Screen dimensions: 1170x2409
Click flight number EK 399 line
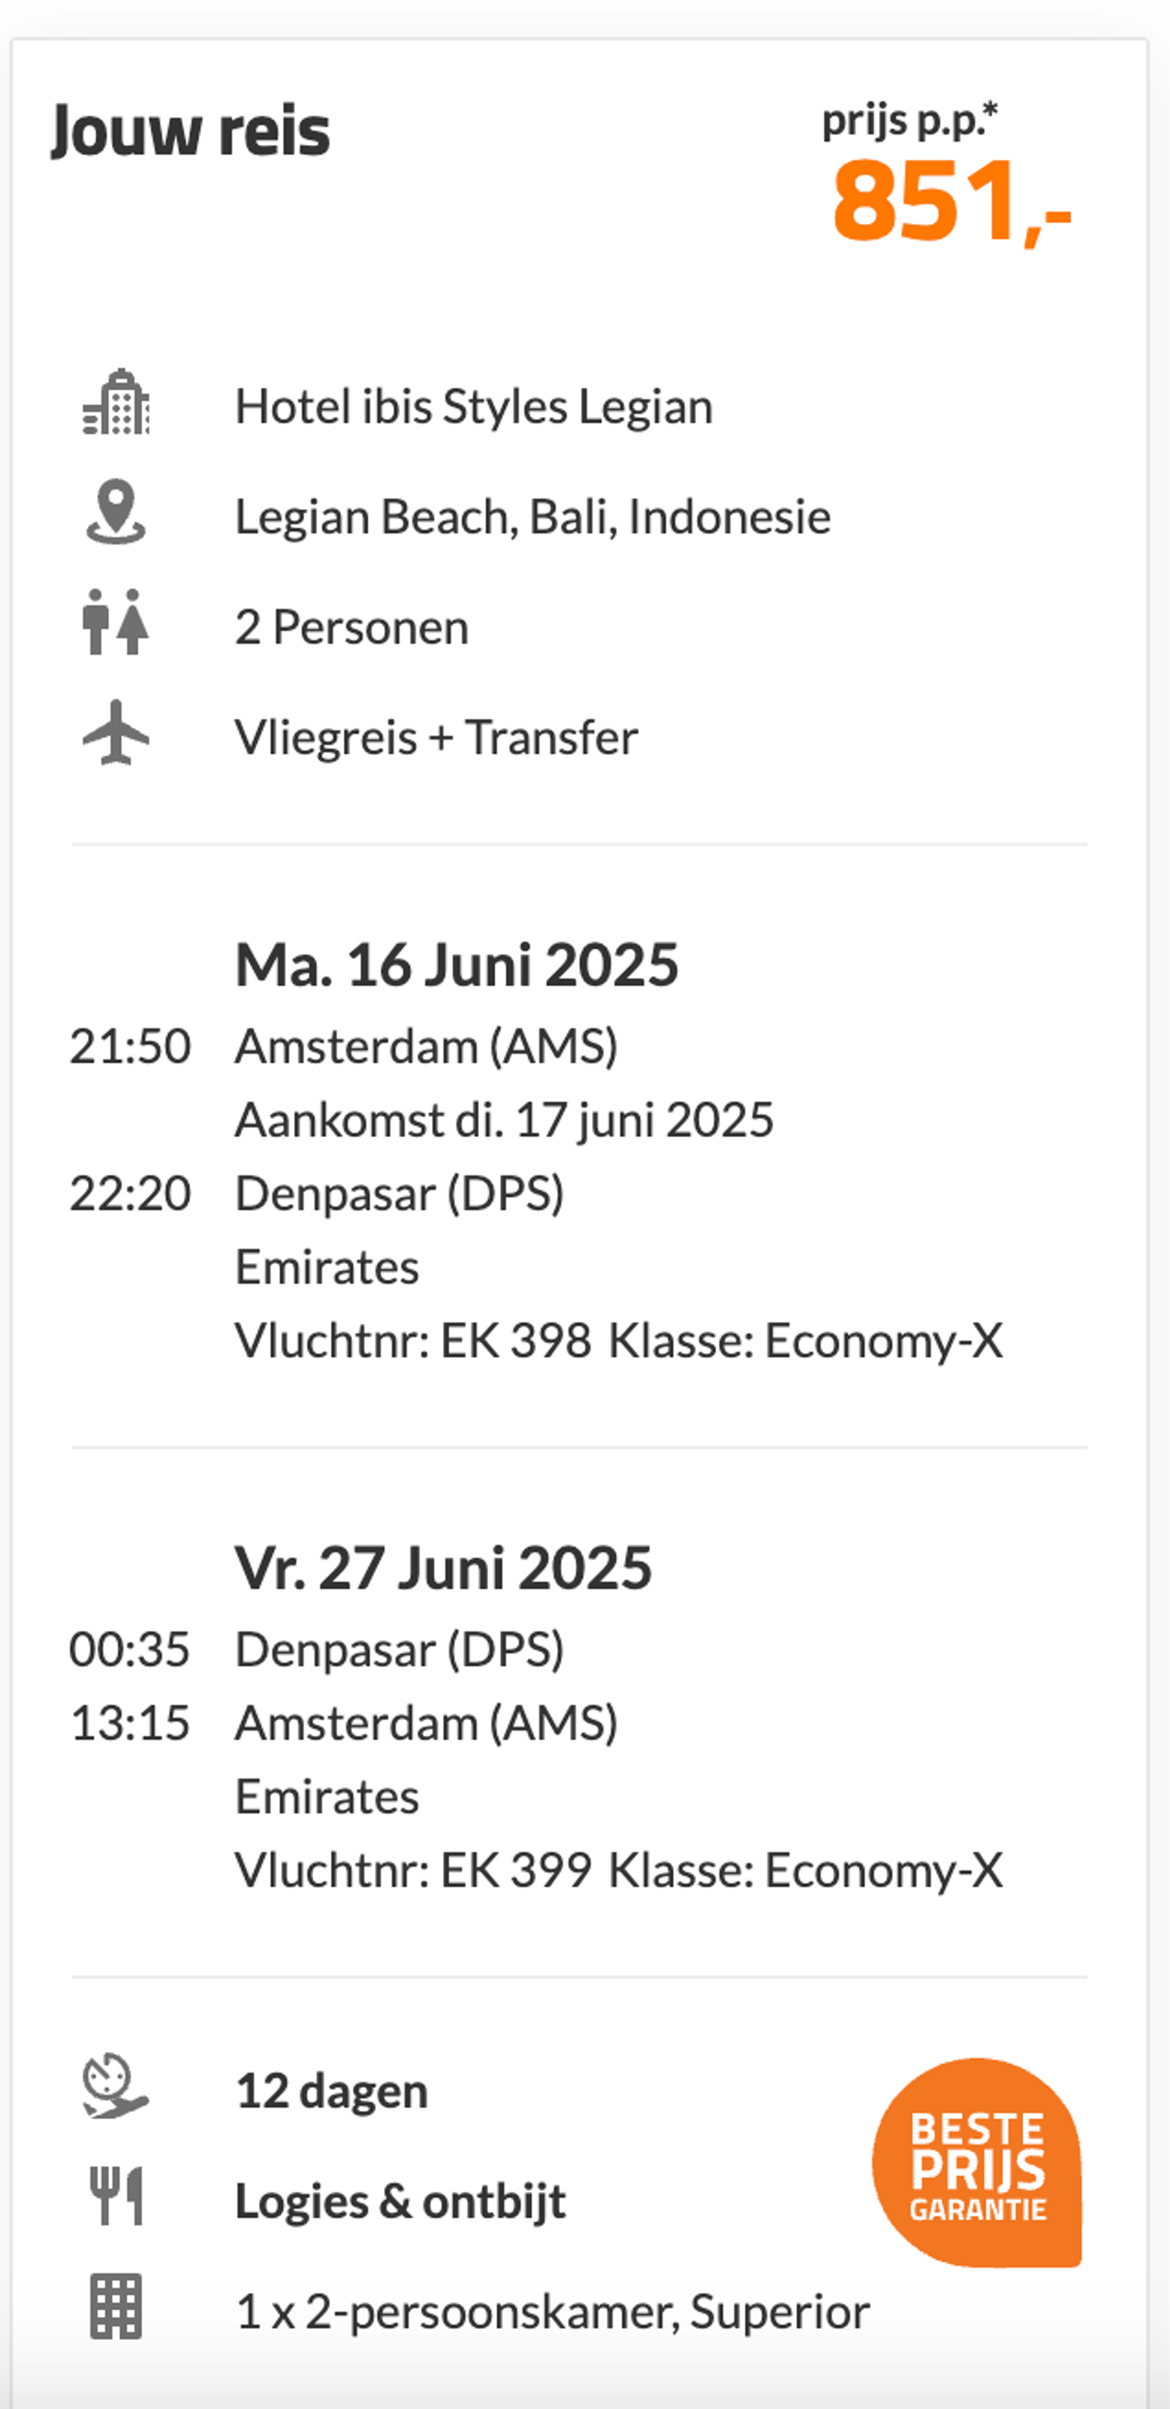(618, 1870)
